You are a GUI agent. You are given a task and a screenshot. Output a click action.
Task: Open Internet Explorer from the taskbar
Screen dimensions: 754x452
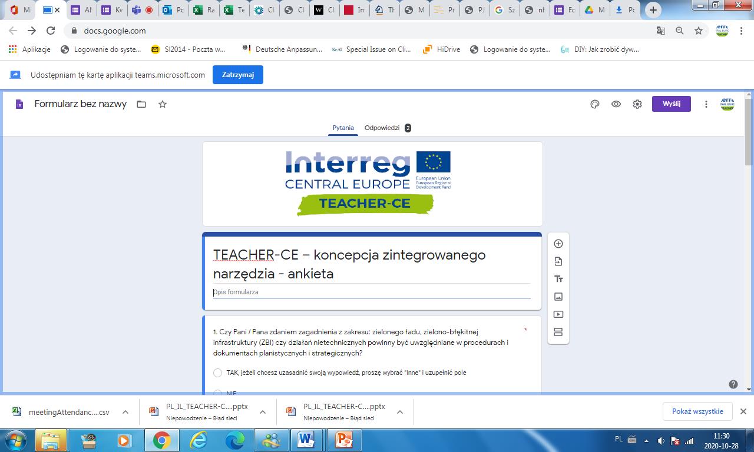click(x=199, y=440)
